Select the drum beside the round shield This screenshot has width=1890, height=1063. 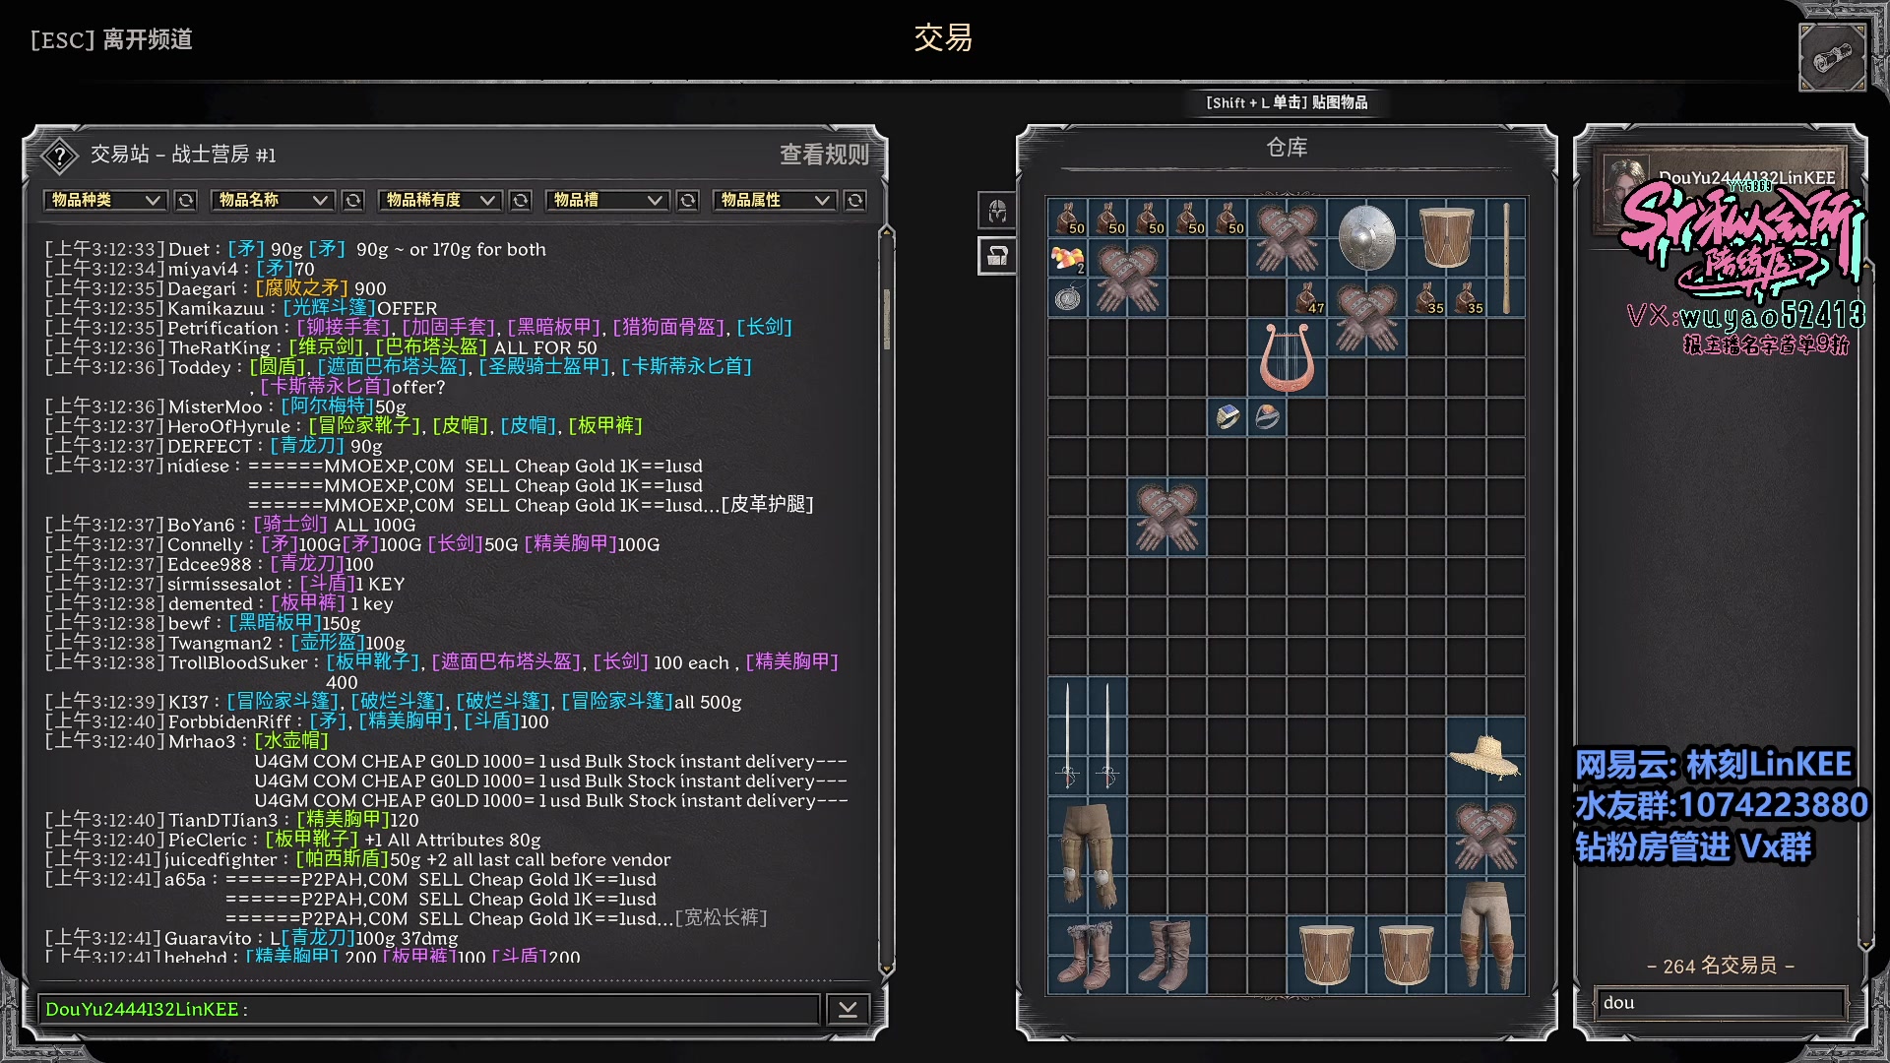(1446, 237)
